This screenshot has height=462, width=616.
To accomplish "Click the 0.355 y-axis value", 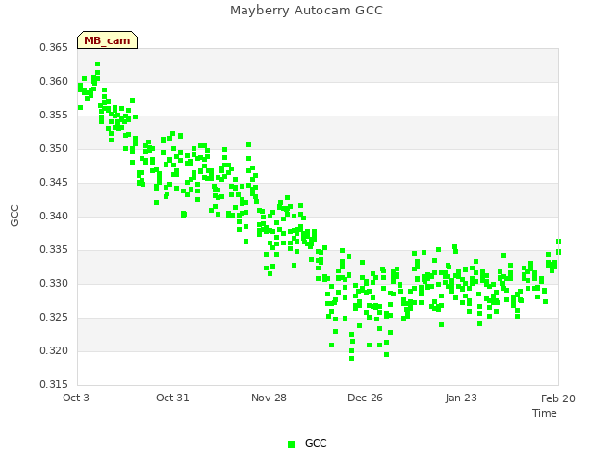I will (54, 115).
